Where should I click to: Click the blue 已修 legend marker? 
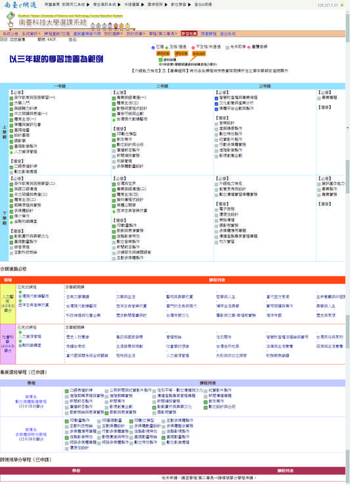[153, 47]
